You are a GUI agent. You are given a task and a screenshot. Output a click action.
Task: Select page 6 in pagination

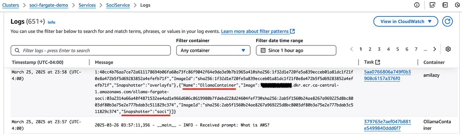coord(407,49)
